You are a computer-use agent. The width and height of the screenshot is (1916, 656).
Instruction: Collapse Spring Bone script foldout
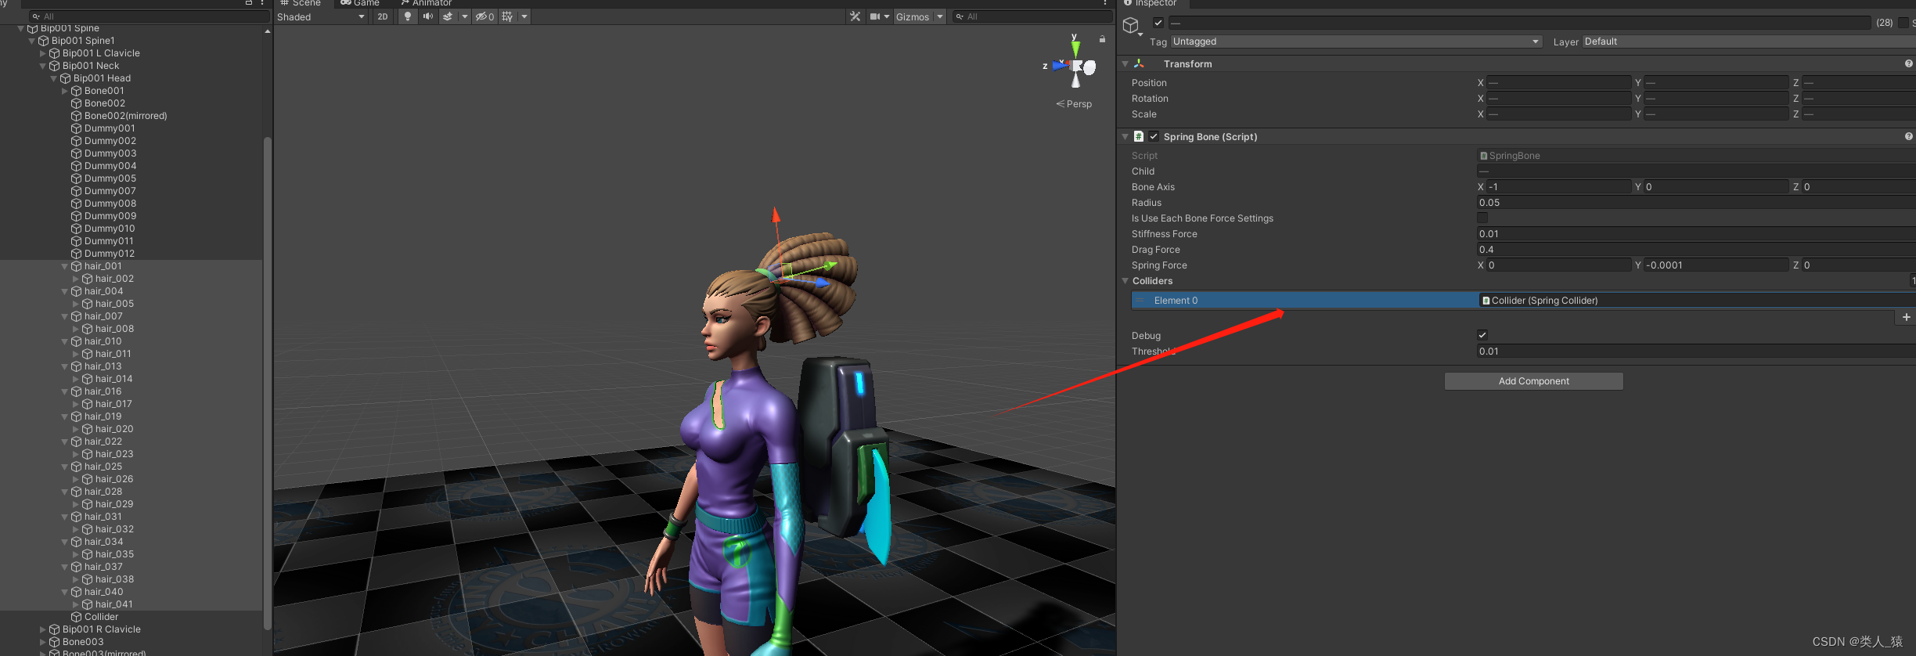click(x=1125, y=136)
